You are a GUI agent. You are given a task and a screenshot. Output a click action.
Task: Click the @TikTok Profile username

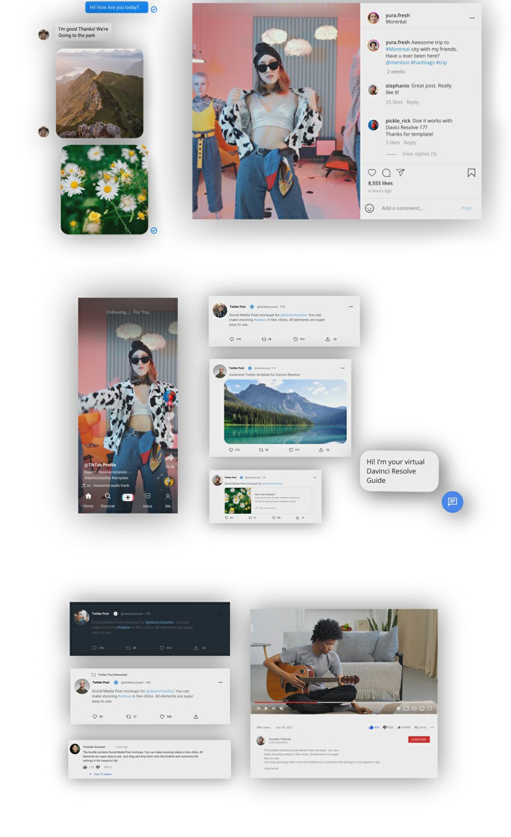[x=100, y=465]
